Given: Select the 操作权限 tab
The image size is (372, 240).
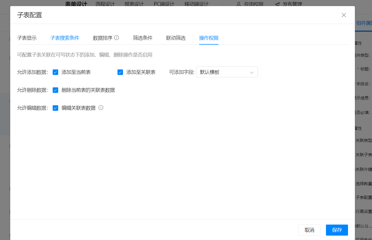Looking at the screenshot, I should 209,38.
